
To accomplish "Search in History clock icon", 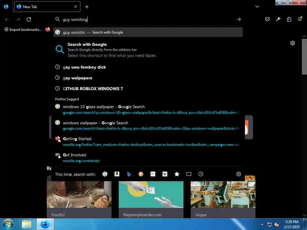I will (x=201, y=174).
